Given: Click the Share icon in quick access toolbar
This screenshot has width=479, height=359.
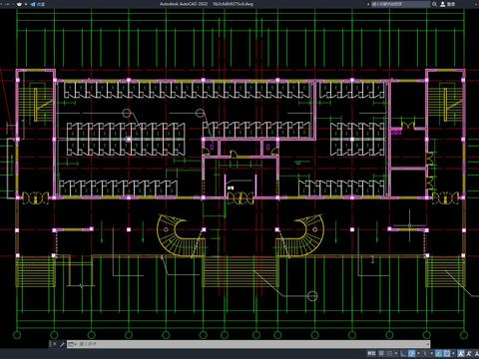Looking at the screenshot, I should point(33,4).
